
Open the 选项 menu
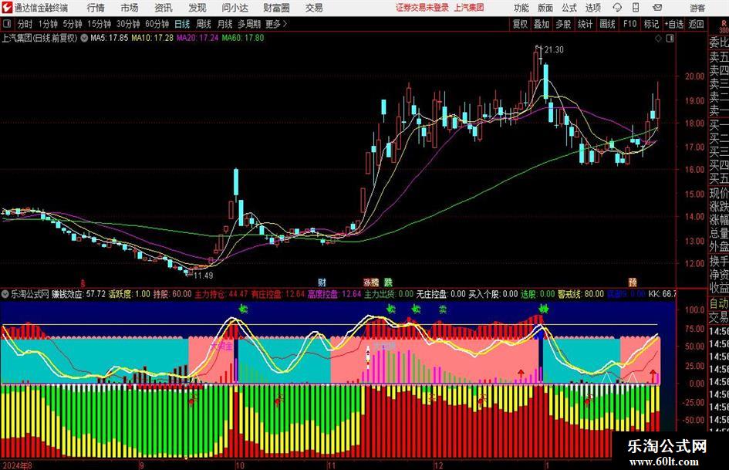(x=592, y=8)
